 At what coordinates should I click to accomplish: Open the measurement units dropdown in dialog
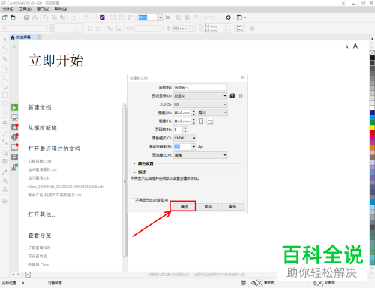[x=213, y=112]
